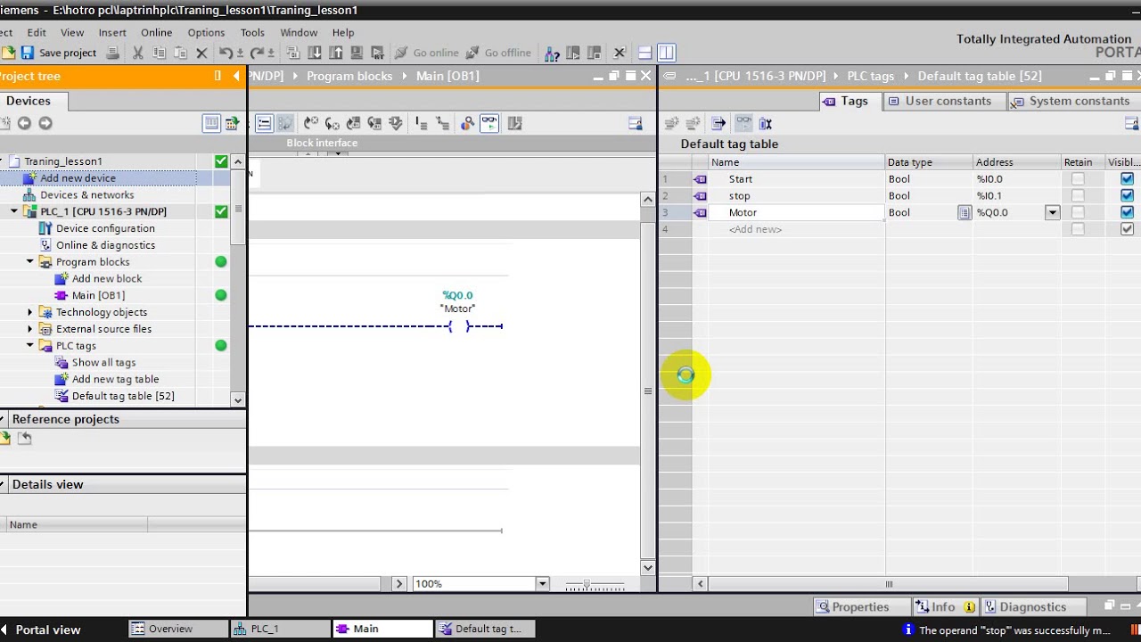This screenshot has width=1141, height=642.
Task: Click the Compile icon in main toolbar
Action: 293,53
